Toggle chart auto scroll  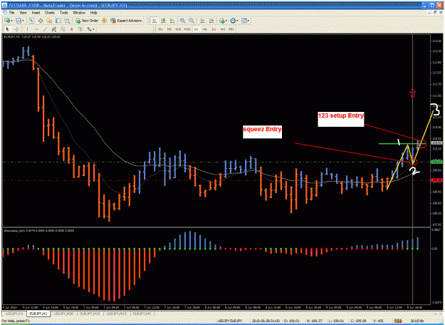point(202,21)
